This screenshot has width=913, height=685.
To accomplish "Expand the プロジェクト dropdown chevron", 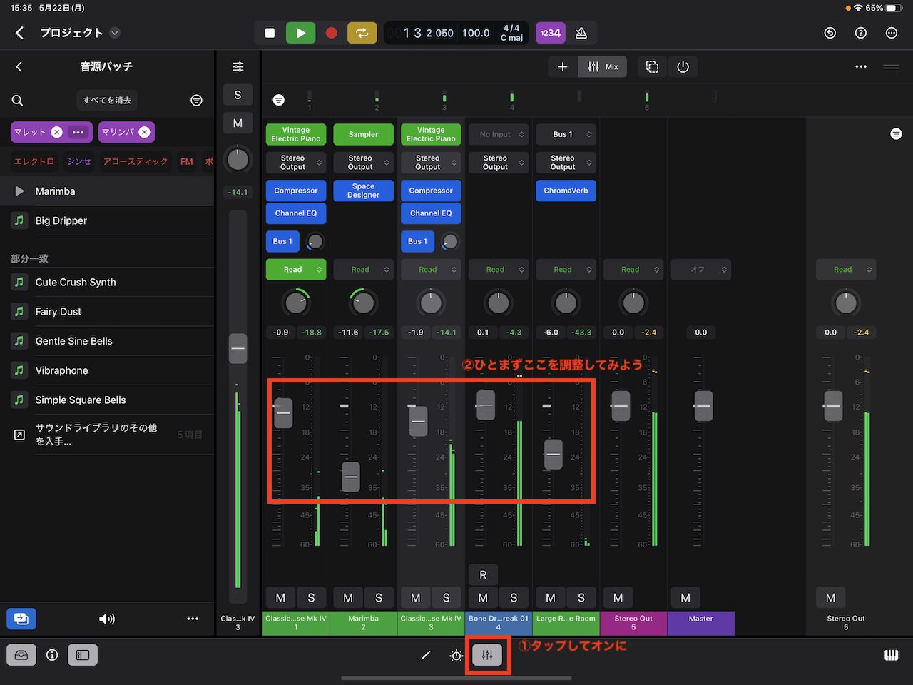I will click(x=115, y=33).
